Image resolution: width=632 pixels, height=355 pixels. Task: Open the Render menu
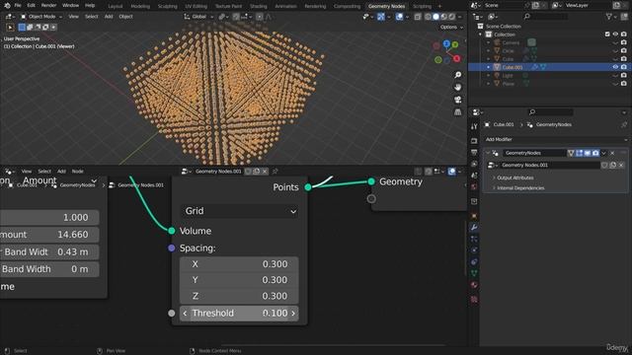tap(48, 6)
